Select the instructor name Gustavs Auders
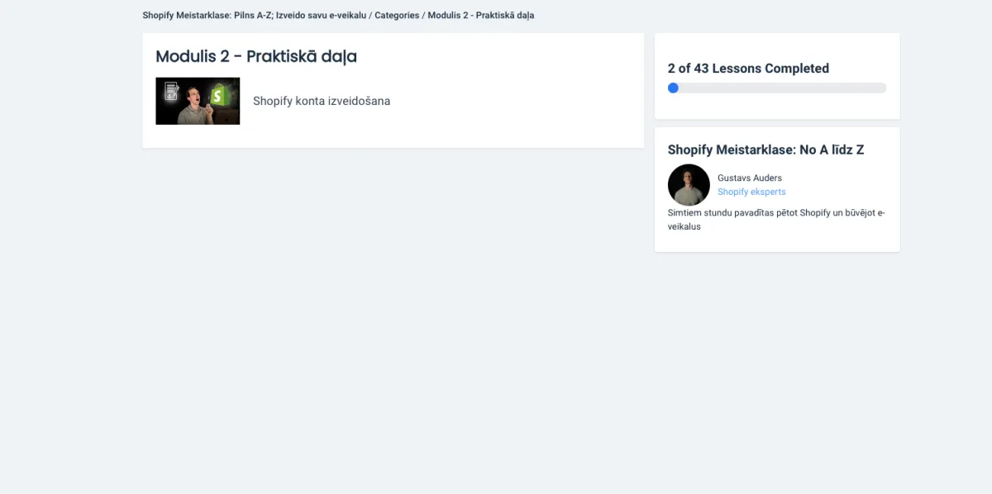The image size is (992, 494). click(750, 178)
